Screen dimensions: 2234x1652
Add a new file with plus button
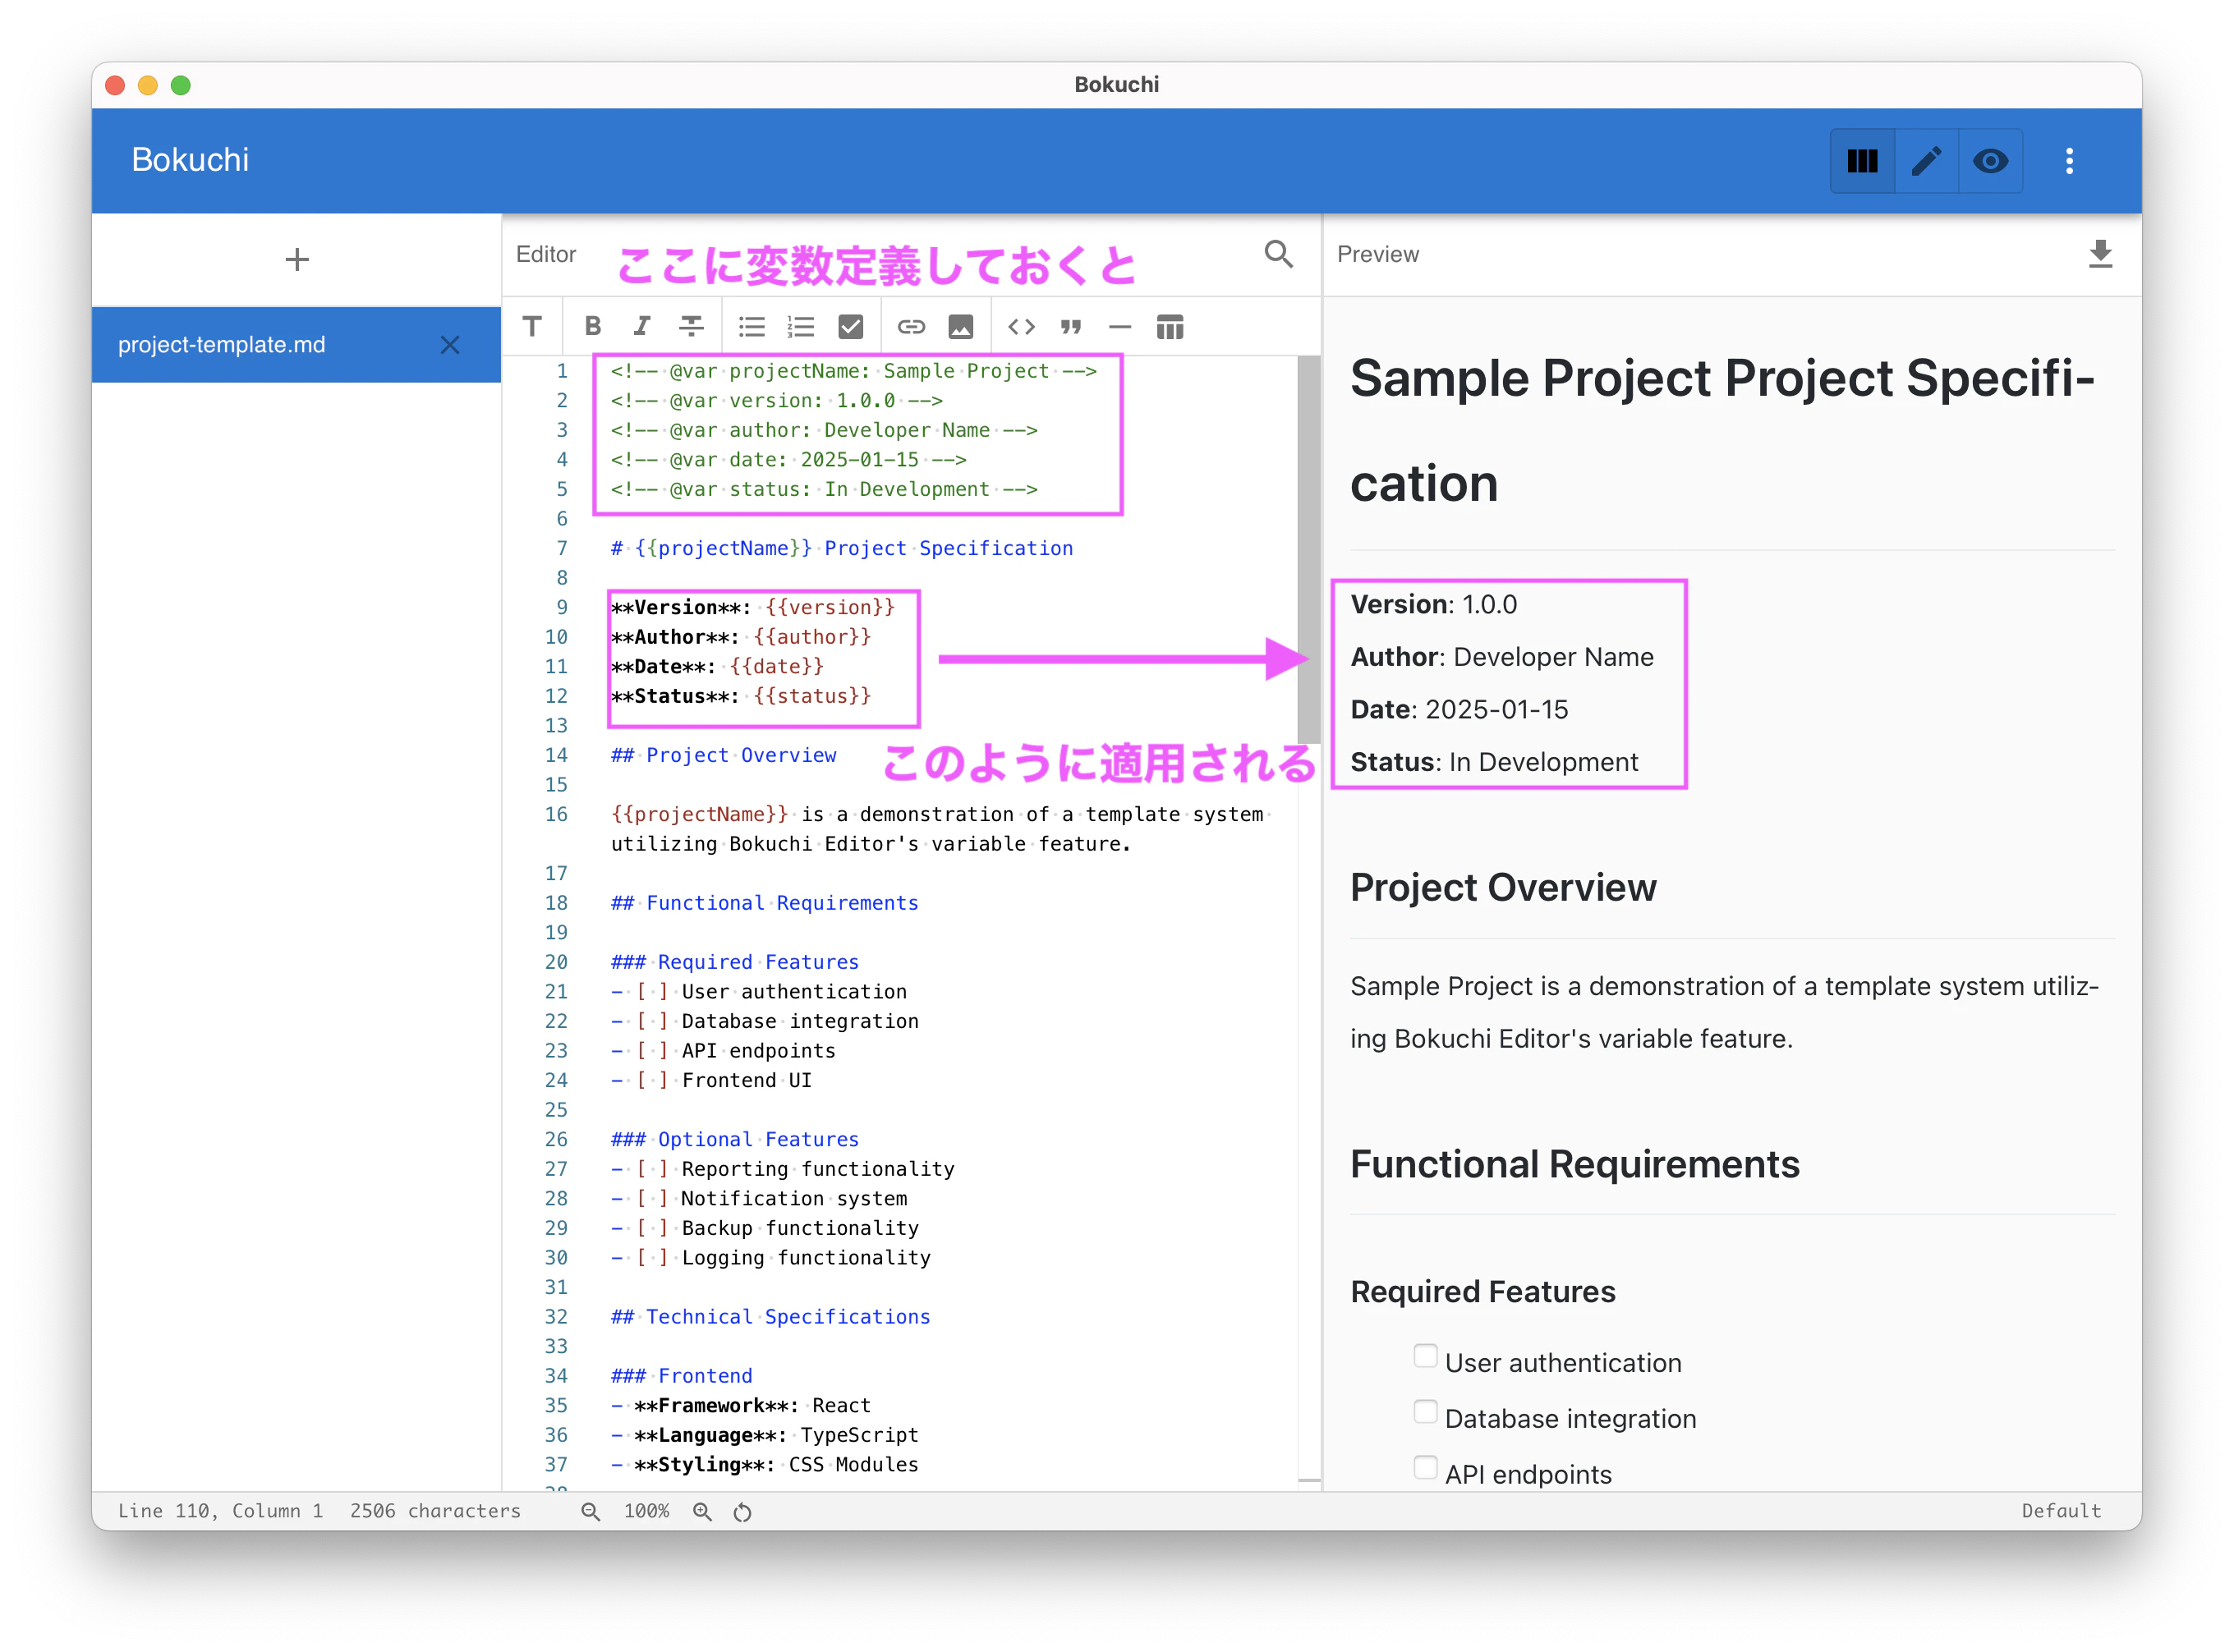(x=297, y=260)
